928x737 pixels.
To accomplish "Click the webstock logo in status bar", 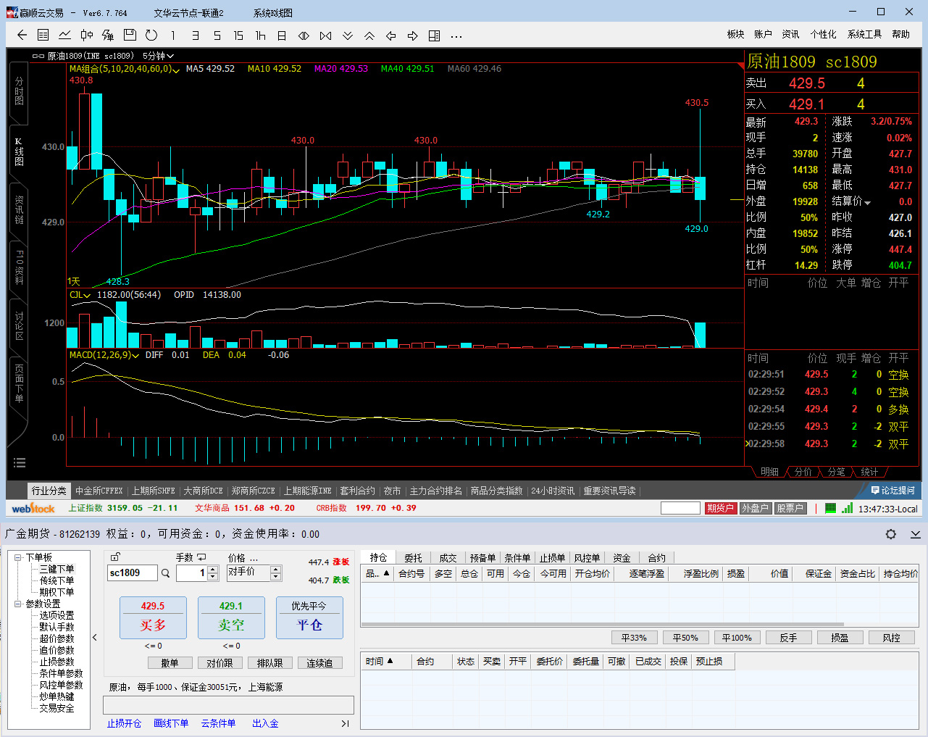I will [33, 509].
